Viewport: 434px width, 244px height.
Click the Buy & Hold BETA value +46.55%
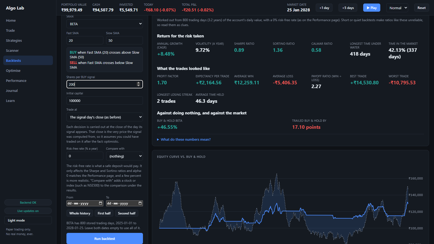pyautogui.click(x=167, y=127)
